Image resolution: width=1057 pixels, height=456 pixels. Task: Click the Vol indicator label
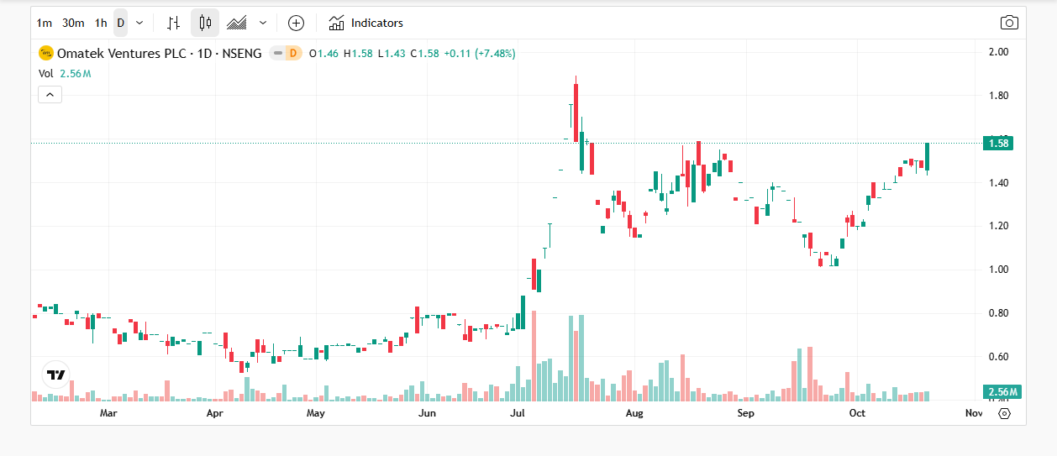tap(46, 73)
